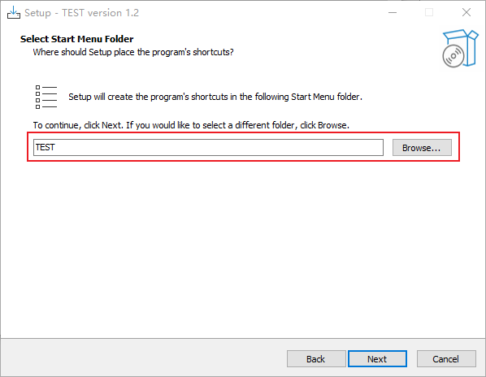Click the "Setup - TEST version 1.2" title

point(81,13)
